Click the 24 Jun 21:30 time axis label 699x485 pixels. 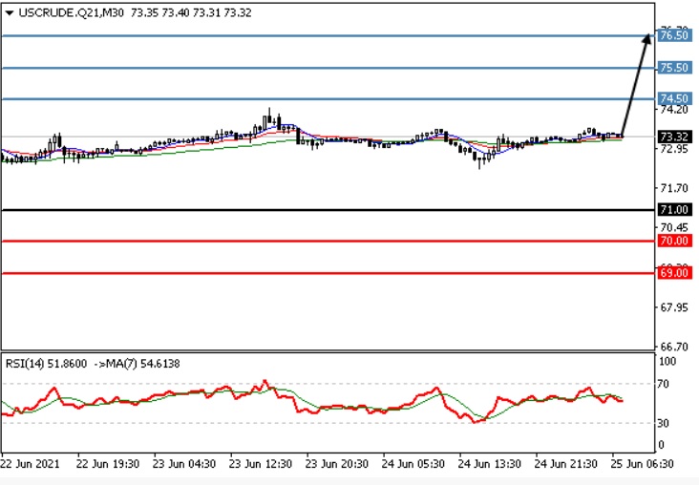pyautogui.click(x=565, y=464)
